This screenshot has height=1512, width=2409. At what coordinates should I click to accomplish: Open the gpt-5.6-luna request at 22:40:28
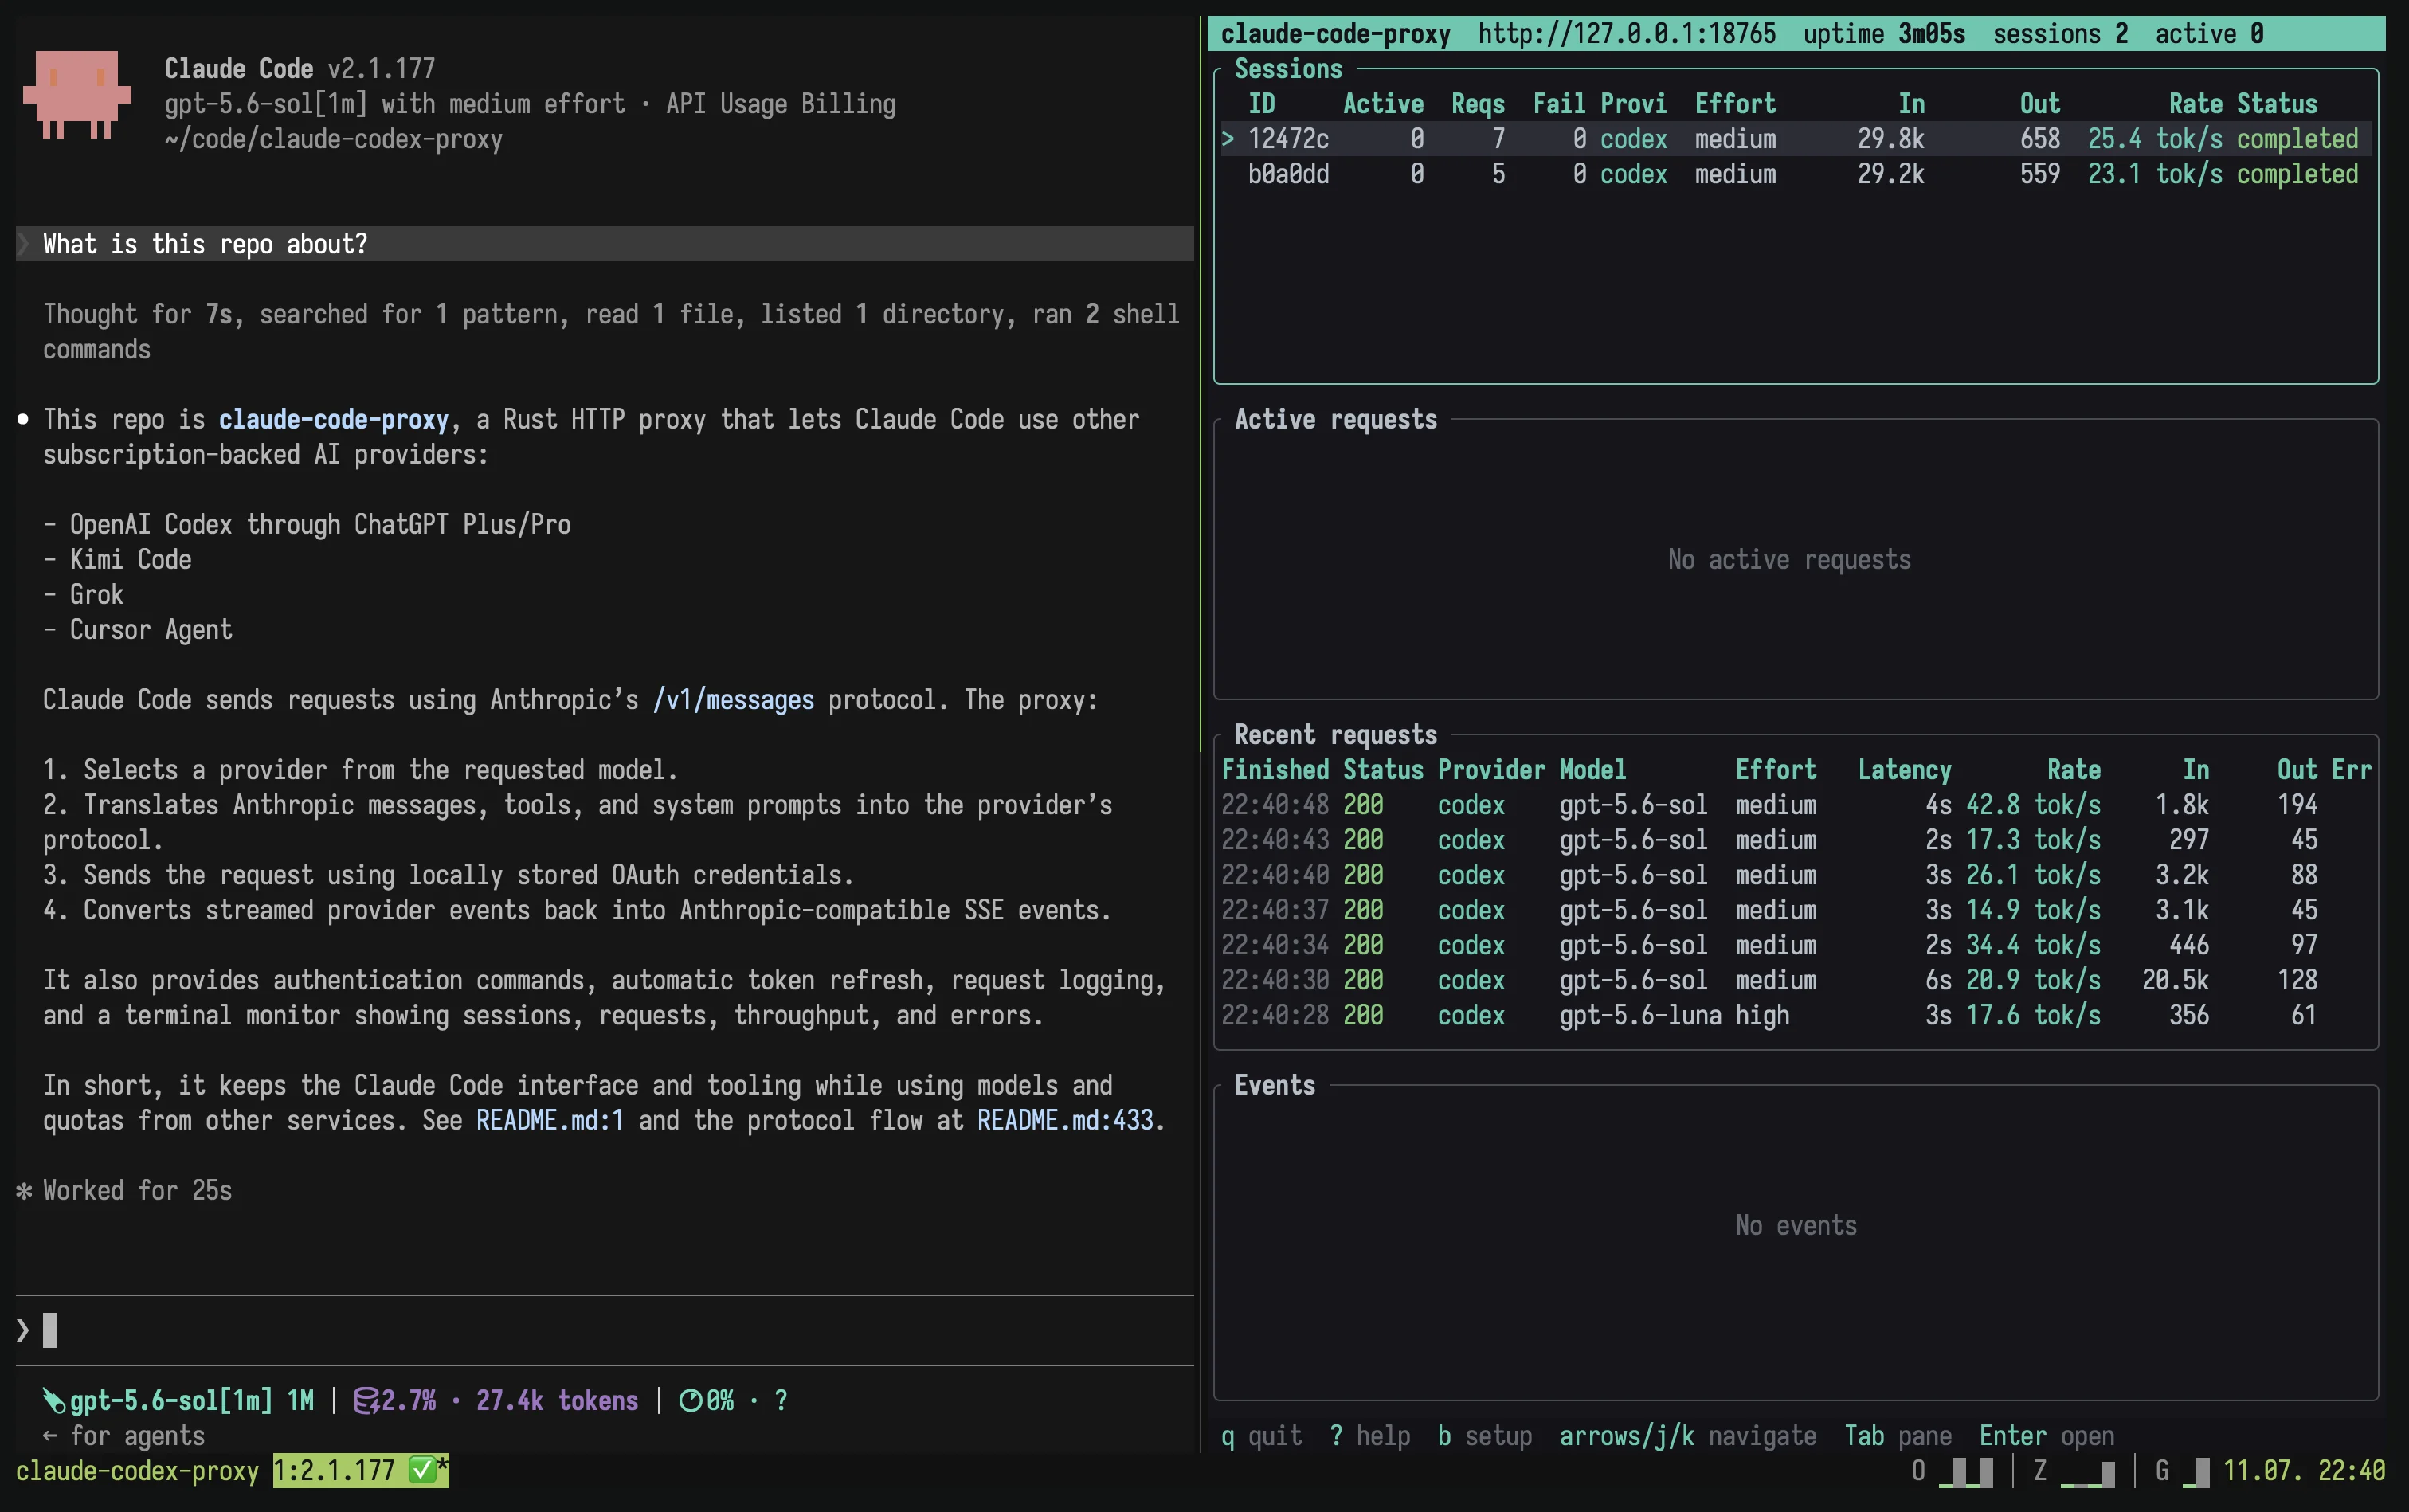pos(1795,1015)
